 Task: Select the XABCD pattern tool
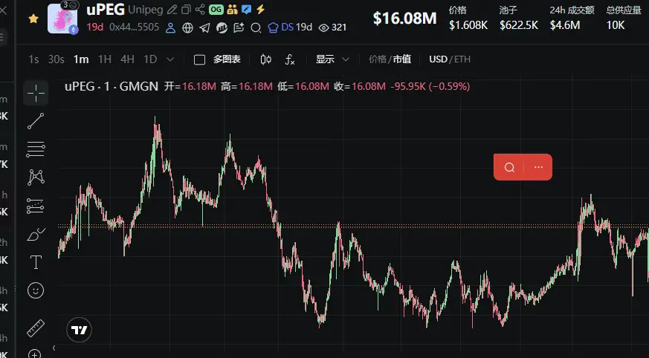click(36, 178)
